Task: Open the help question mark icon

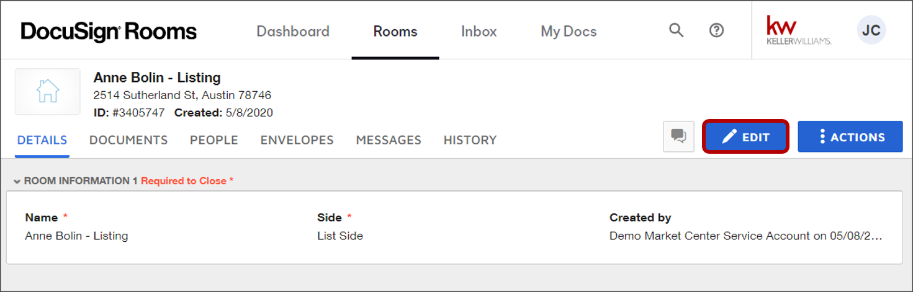Action: pyautogui.click(x=716, y=30)
